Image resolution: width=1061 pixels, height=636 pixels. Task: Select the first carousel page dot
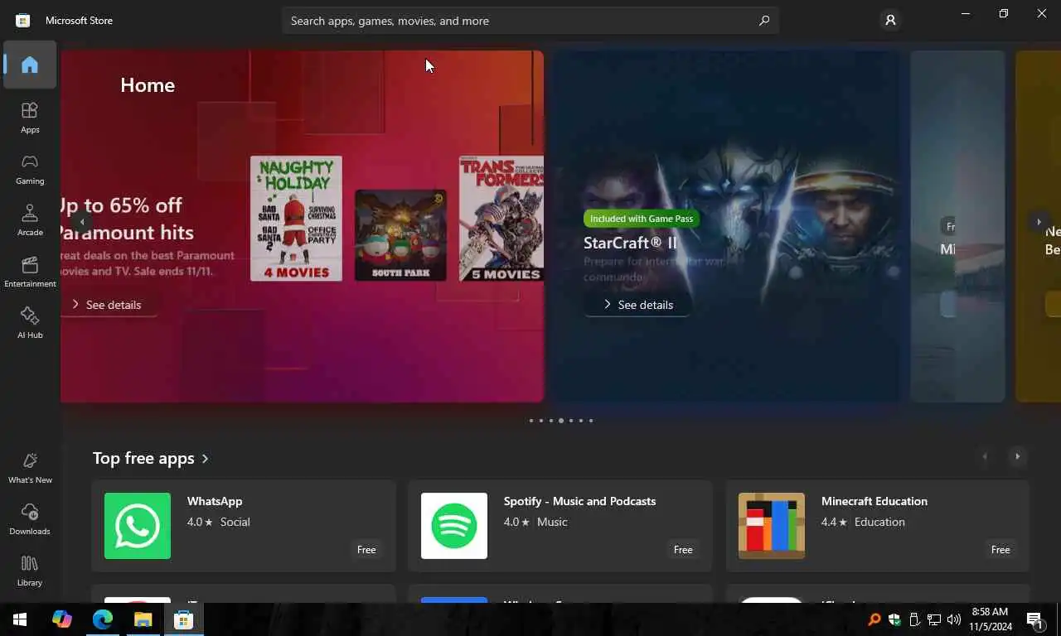point(531,421)
